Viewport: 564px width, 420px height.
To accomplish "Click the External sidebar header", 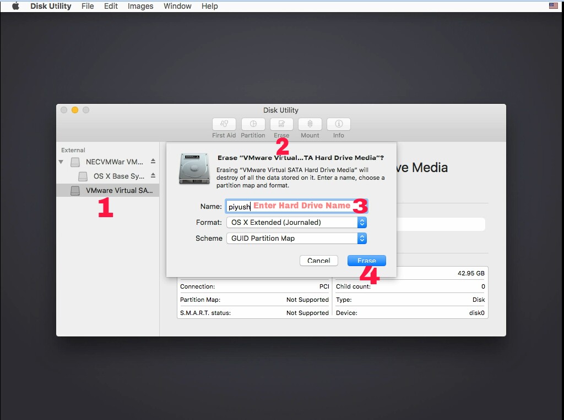I will 73,150.
